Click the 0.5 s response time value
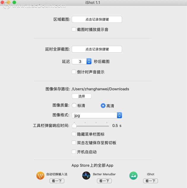187x188 pixels. (x=117, y=125)
